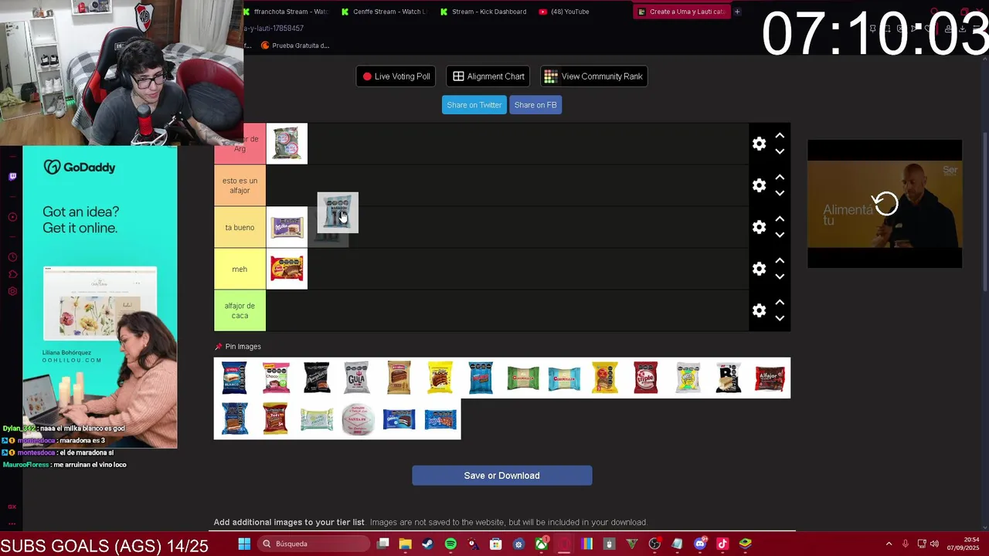Open TikTok from the taskbar
The image size is (989, 556).
coord(722,544)
